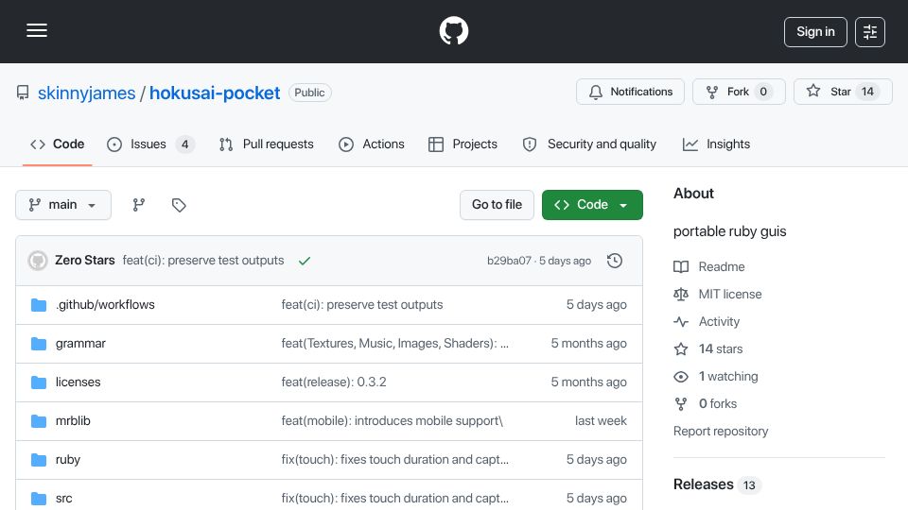Open the hamburger navigation menu
Viewport: 908px width, 510px height.
click(x=37, y=30)
